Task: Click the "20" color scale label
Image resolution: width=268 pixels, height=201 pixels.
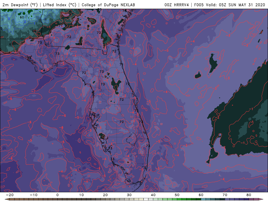Action: (105, 195)
